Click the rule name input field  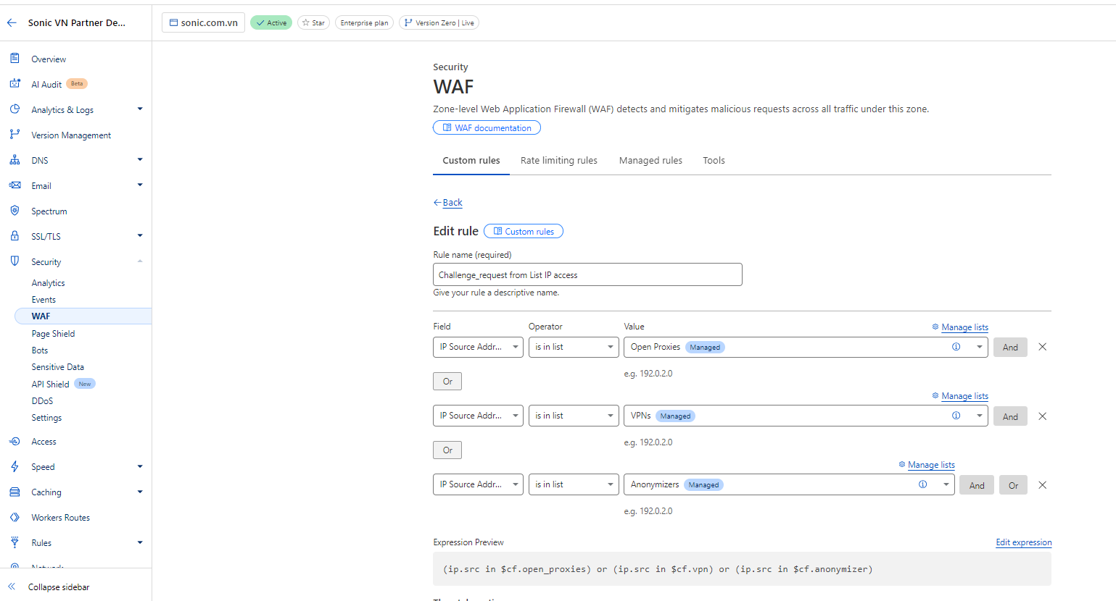tap(587, 275)
